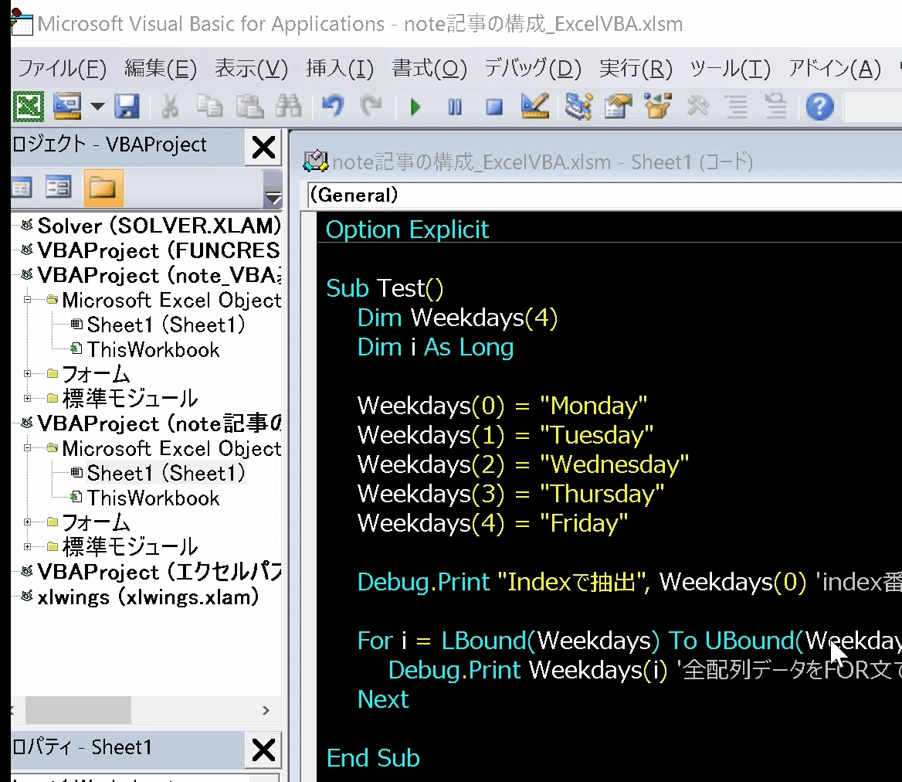Select VBAProject (note_VBA) project node
This screenshot has width=902, height=782.
pos(159,275)
